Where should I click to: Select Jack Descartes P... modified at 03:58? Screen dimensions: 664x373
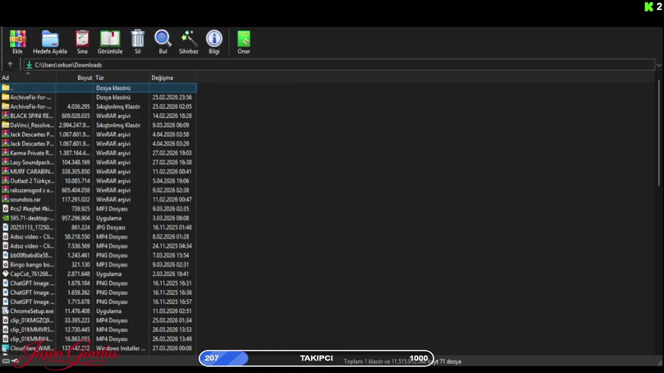click(x=98, y=135)
